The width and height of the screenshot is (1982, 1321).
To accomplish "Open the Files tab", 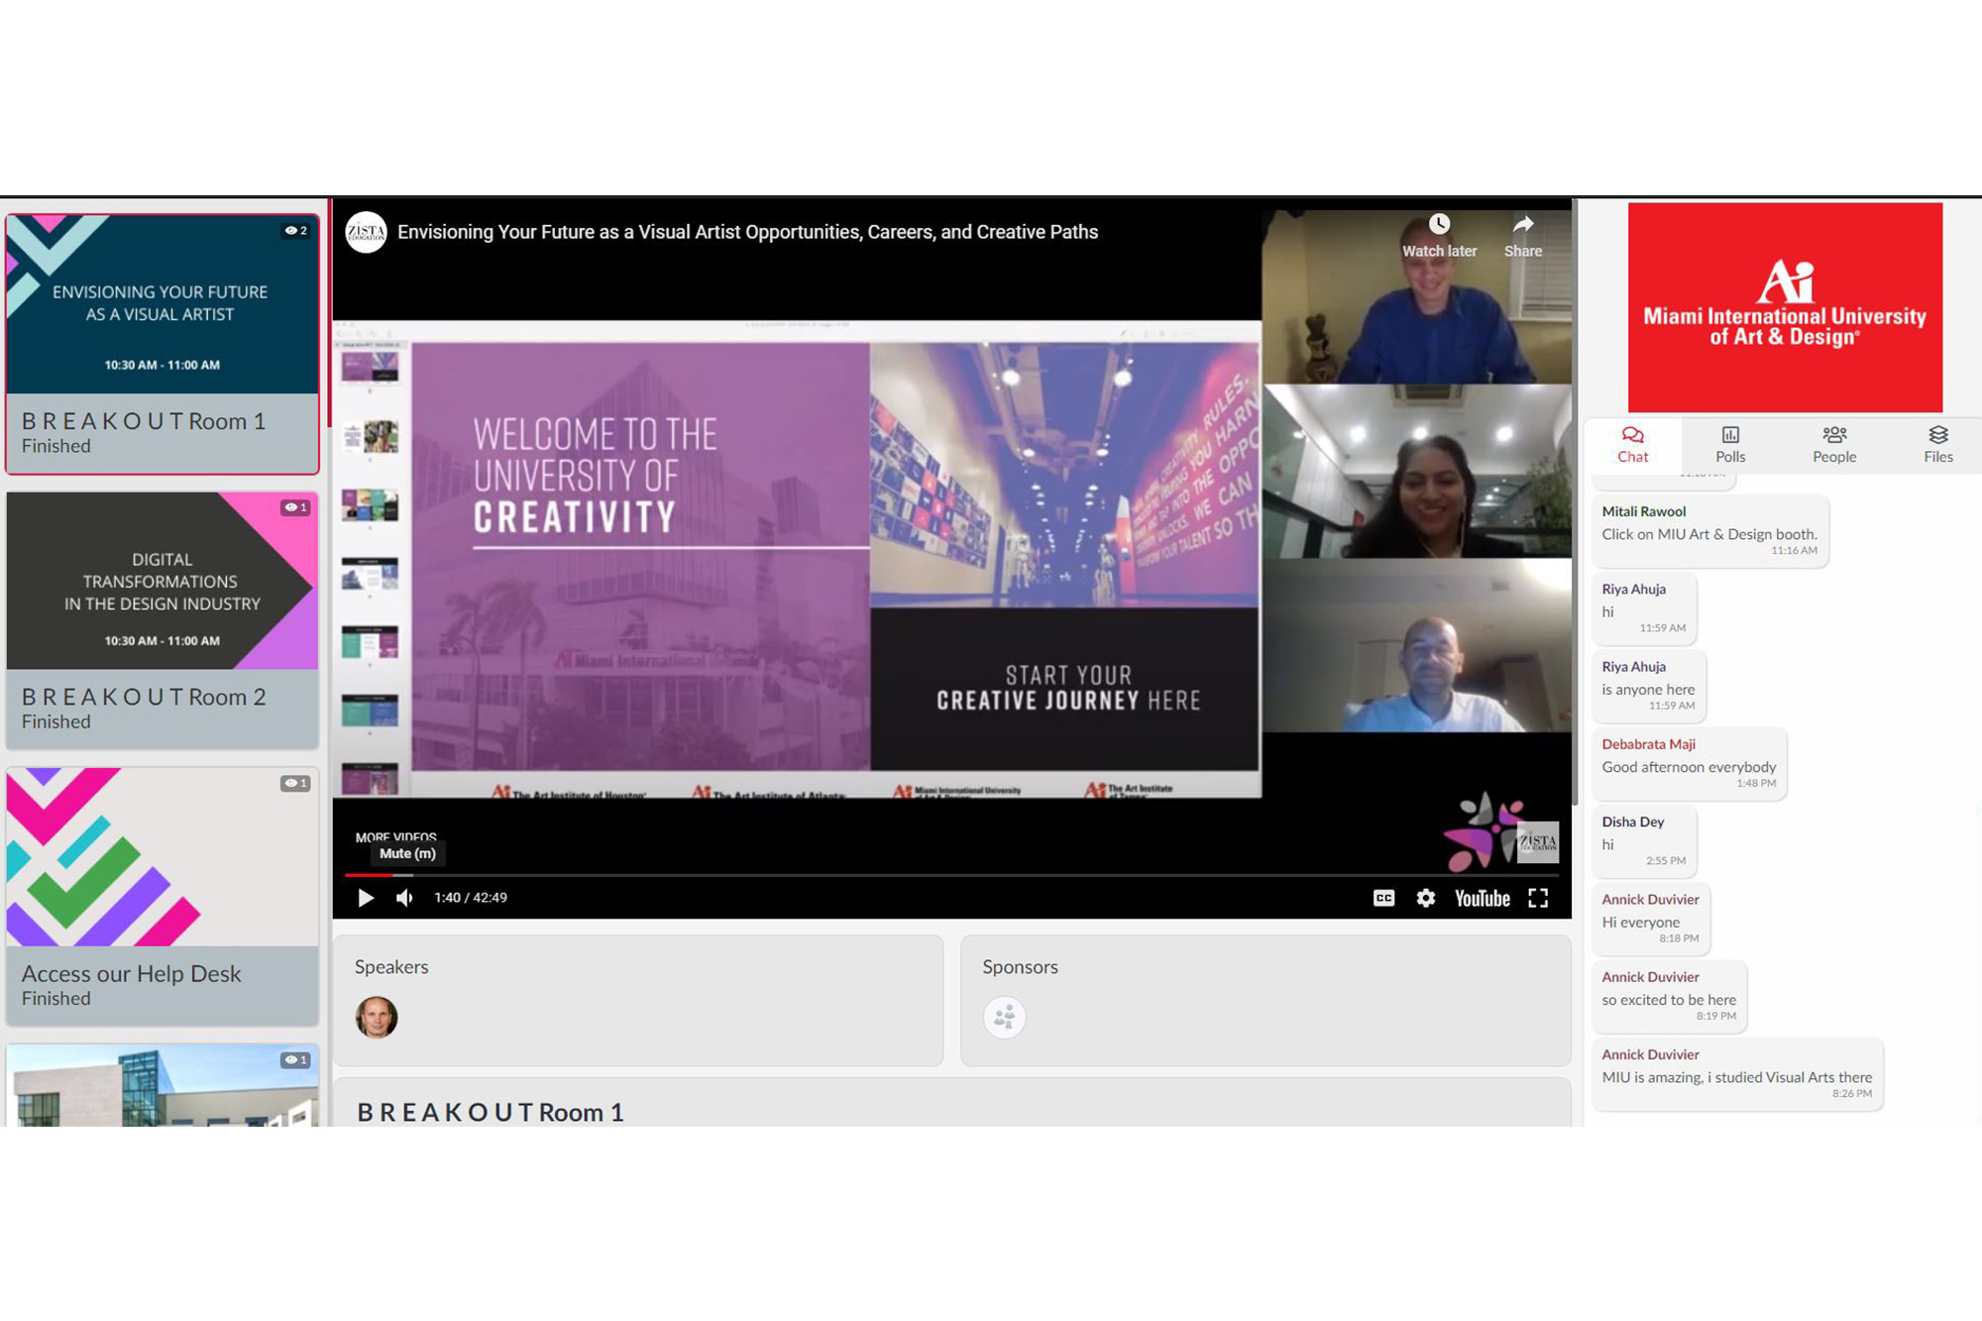I will tap(1938, 445).
